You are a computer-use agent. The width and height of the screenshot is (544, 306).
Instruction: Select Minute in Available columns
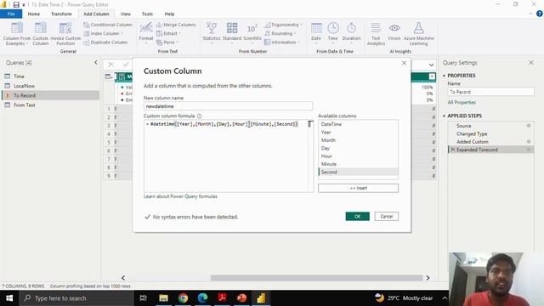pyautogui.click(x=358, y=164)
